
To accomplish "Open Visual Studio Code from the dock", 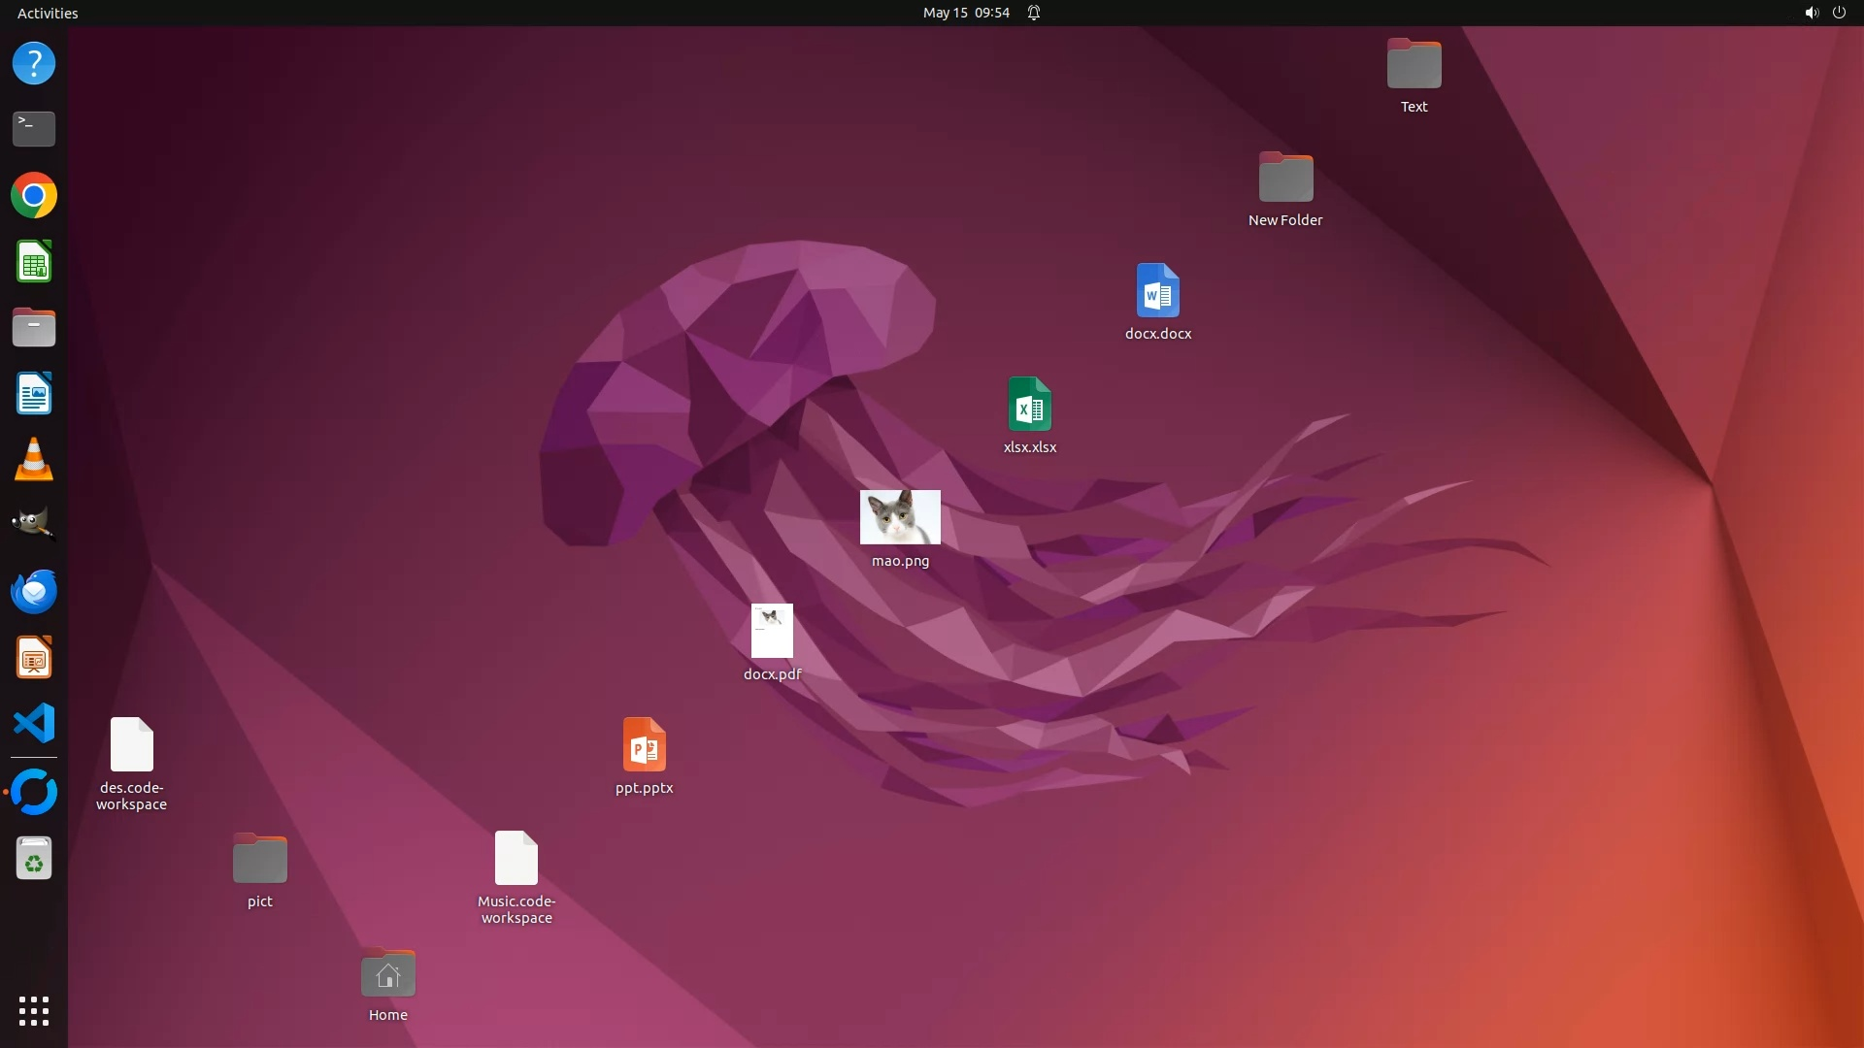I will [x=34, y=723].
